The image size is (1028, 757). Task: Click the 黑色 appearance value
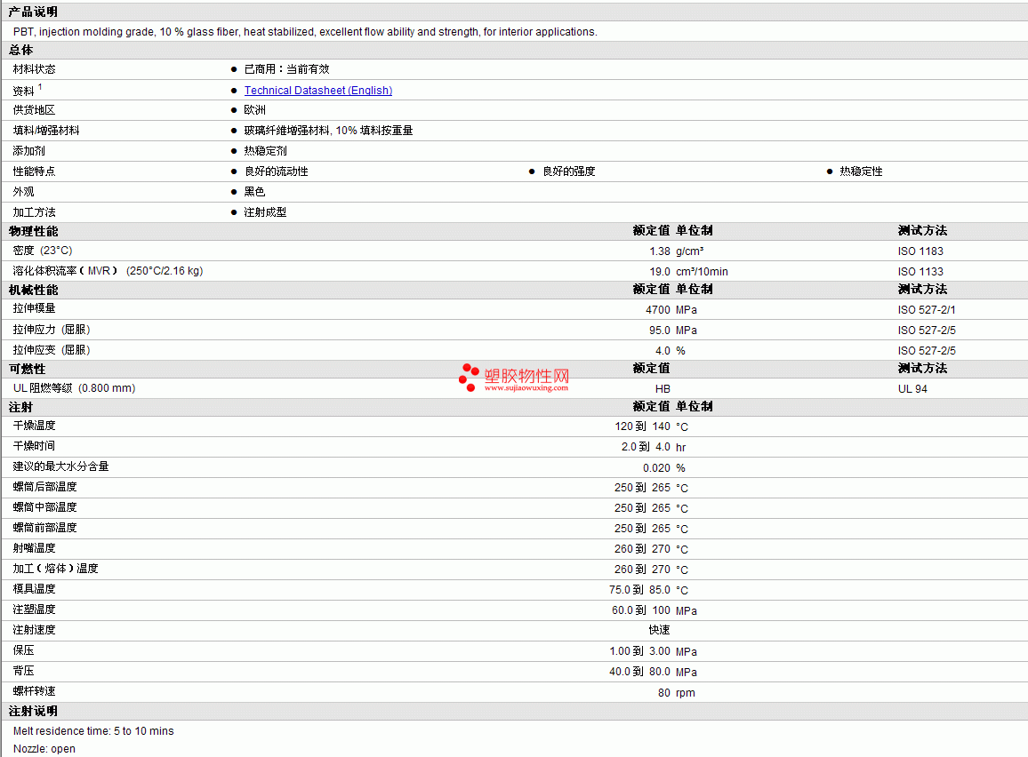254,191
